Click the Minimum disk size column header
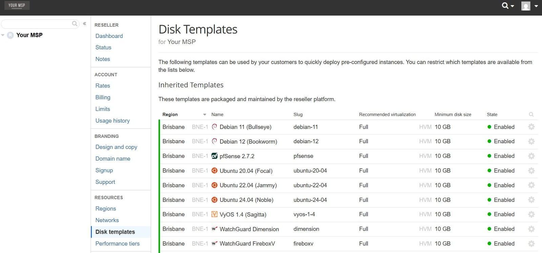This screenshot has width=542, height=253. tap(453, 114)
